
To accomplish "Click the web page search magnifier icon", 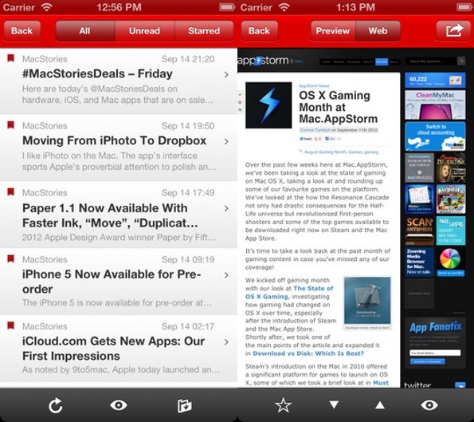I will [x=461, y=61].
